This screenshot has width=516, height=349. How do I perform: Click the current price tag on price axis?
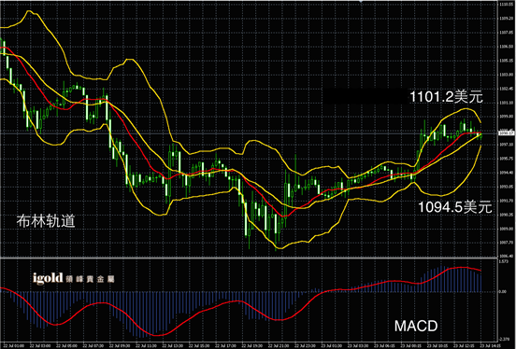[506, 133]
